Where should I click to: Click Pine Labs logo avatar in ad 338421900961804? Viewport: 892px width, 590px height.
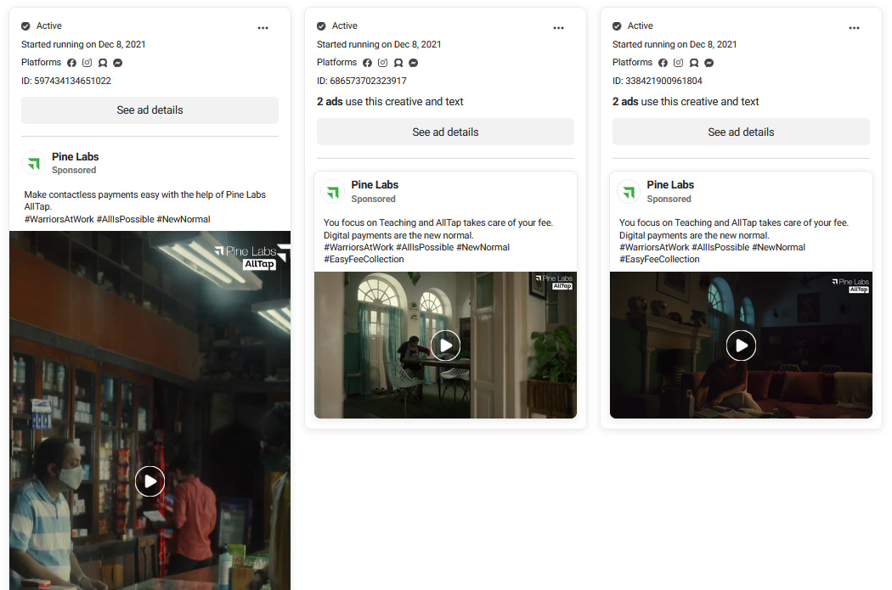(x=629, y=192)
